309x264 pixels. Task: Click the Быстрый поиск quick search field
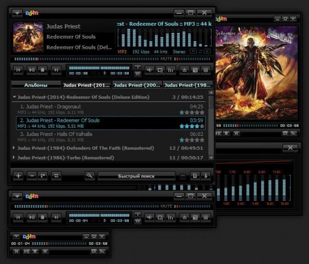[x=136, y=176]
